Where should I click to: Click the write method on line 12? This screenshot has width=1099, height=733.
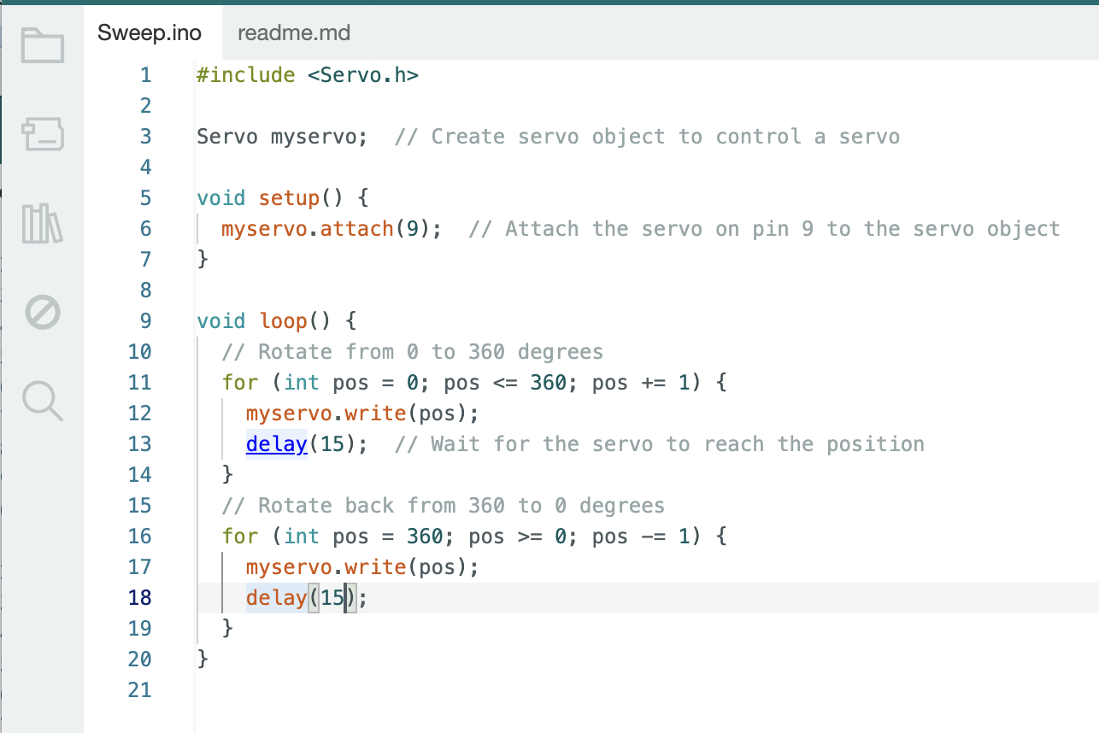(x=375, y=413)
